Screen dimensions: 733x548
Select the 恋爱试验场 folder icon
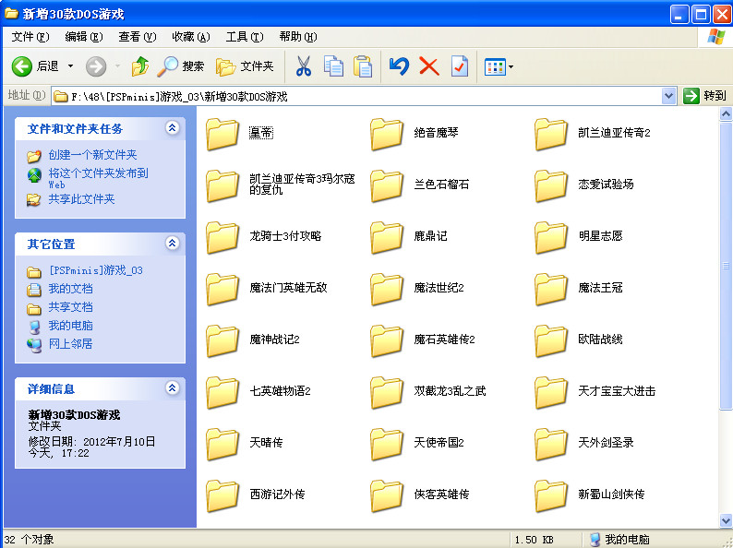(x=551, y=185)
